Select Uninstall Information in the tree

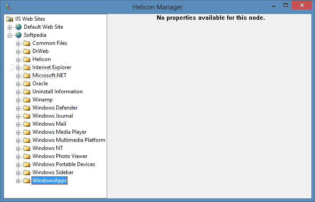click(58, 92)
